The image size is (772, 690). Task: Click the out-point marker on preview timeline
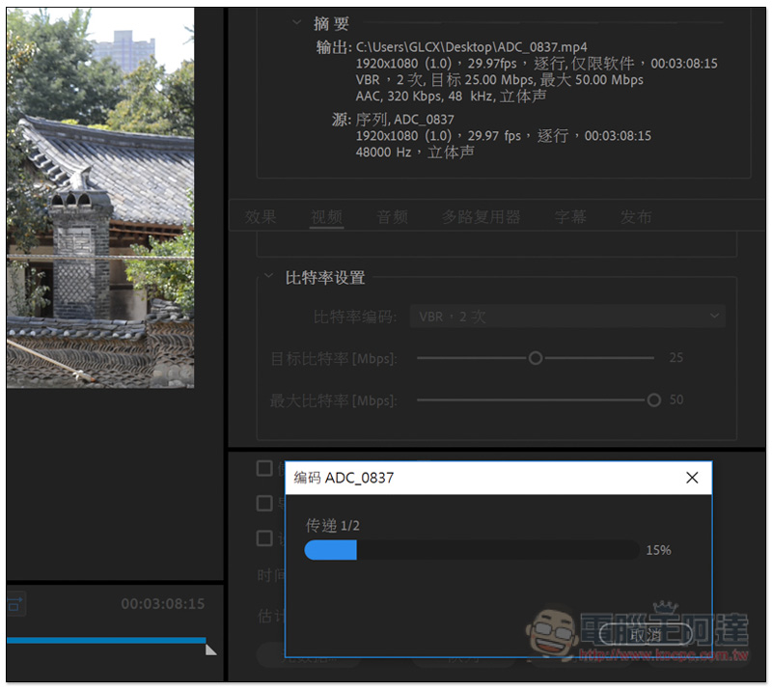(210, 650)
